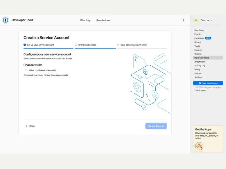Click the Talk to Sales link
Image resolution: width=226 pixels, height=169 pixels.
coord(200,90)
